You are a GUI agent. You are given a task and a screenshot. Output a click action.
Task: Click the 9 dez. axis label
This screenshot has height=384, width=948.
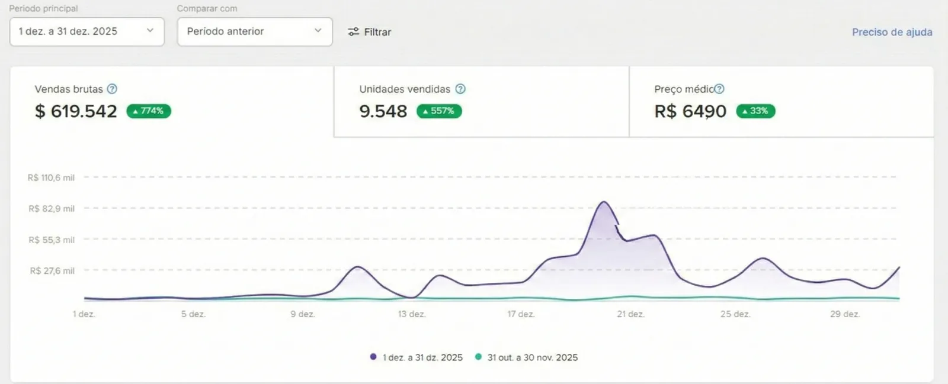(303, 314)
